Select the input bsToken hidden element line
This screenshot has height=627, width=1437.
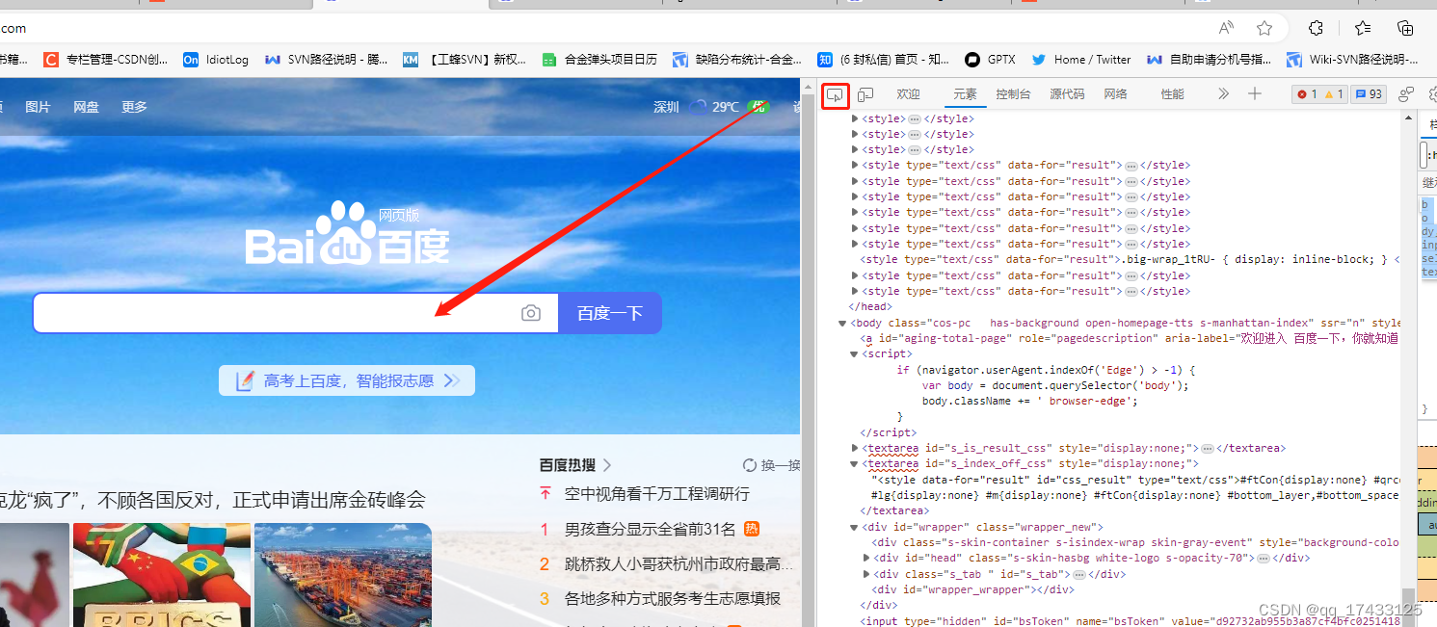coord(1130,621)
